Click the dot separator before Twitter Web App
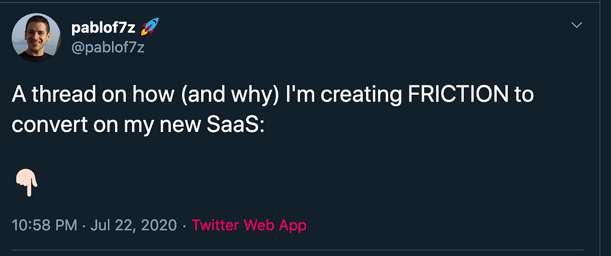This screenshot has width=611, height=256. [x=184, y=225]
